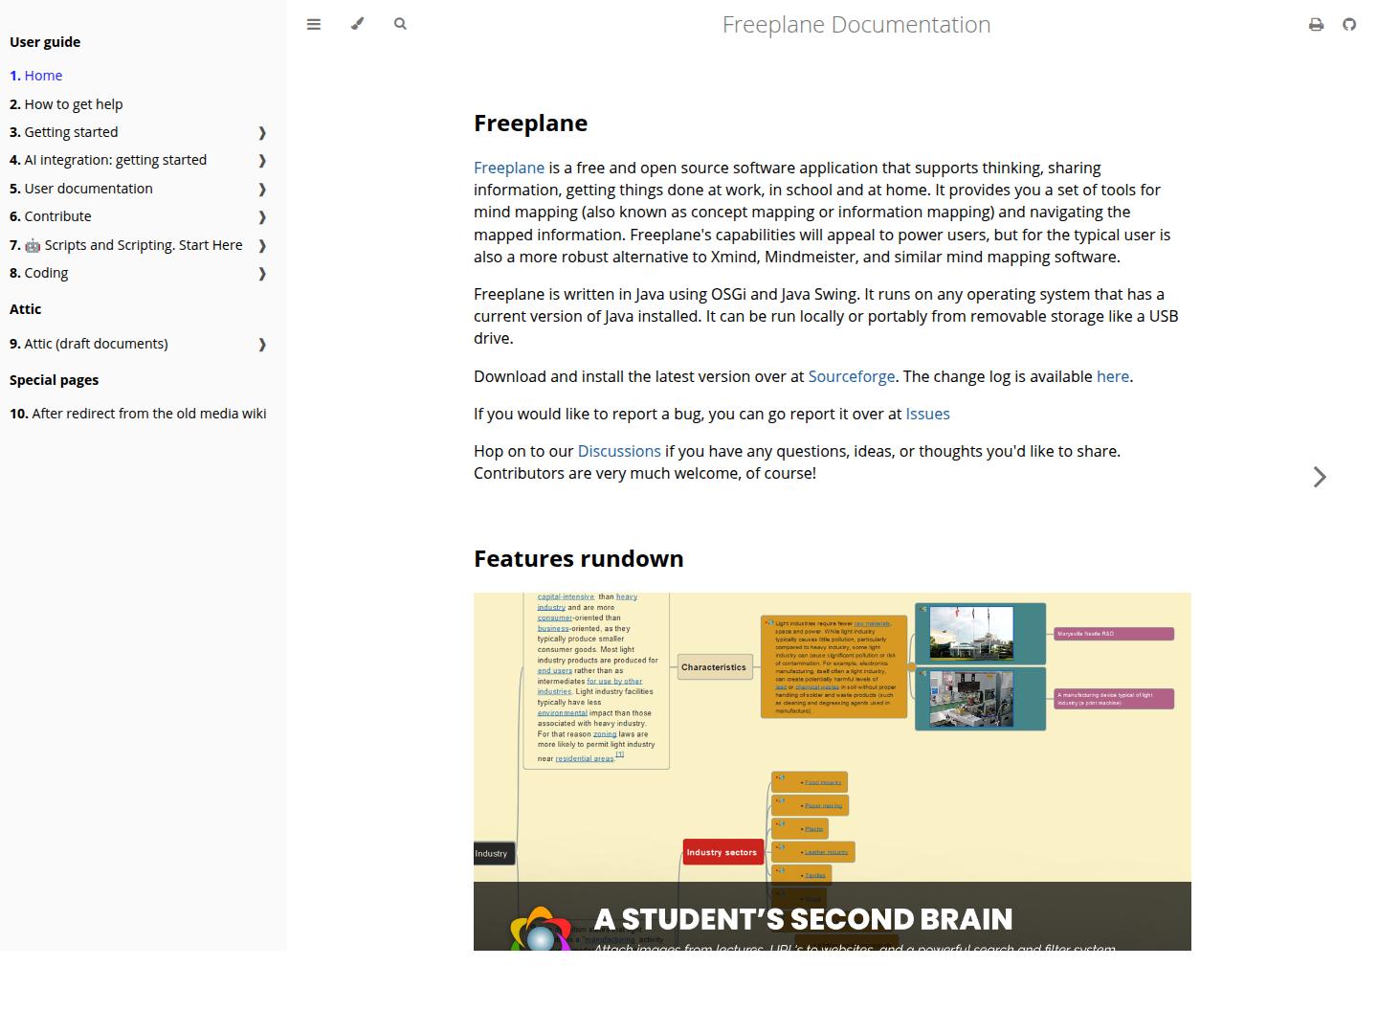Open After redirect from old media wiki
The height and width of the screenshot is (1034, 1378).
point(138,414)
